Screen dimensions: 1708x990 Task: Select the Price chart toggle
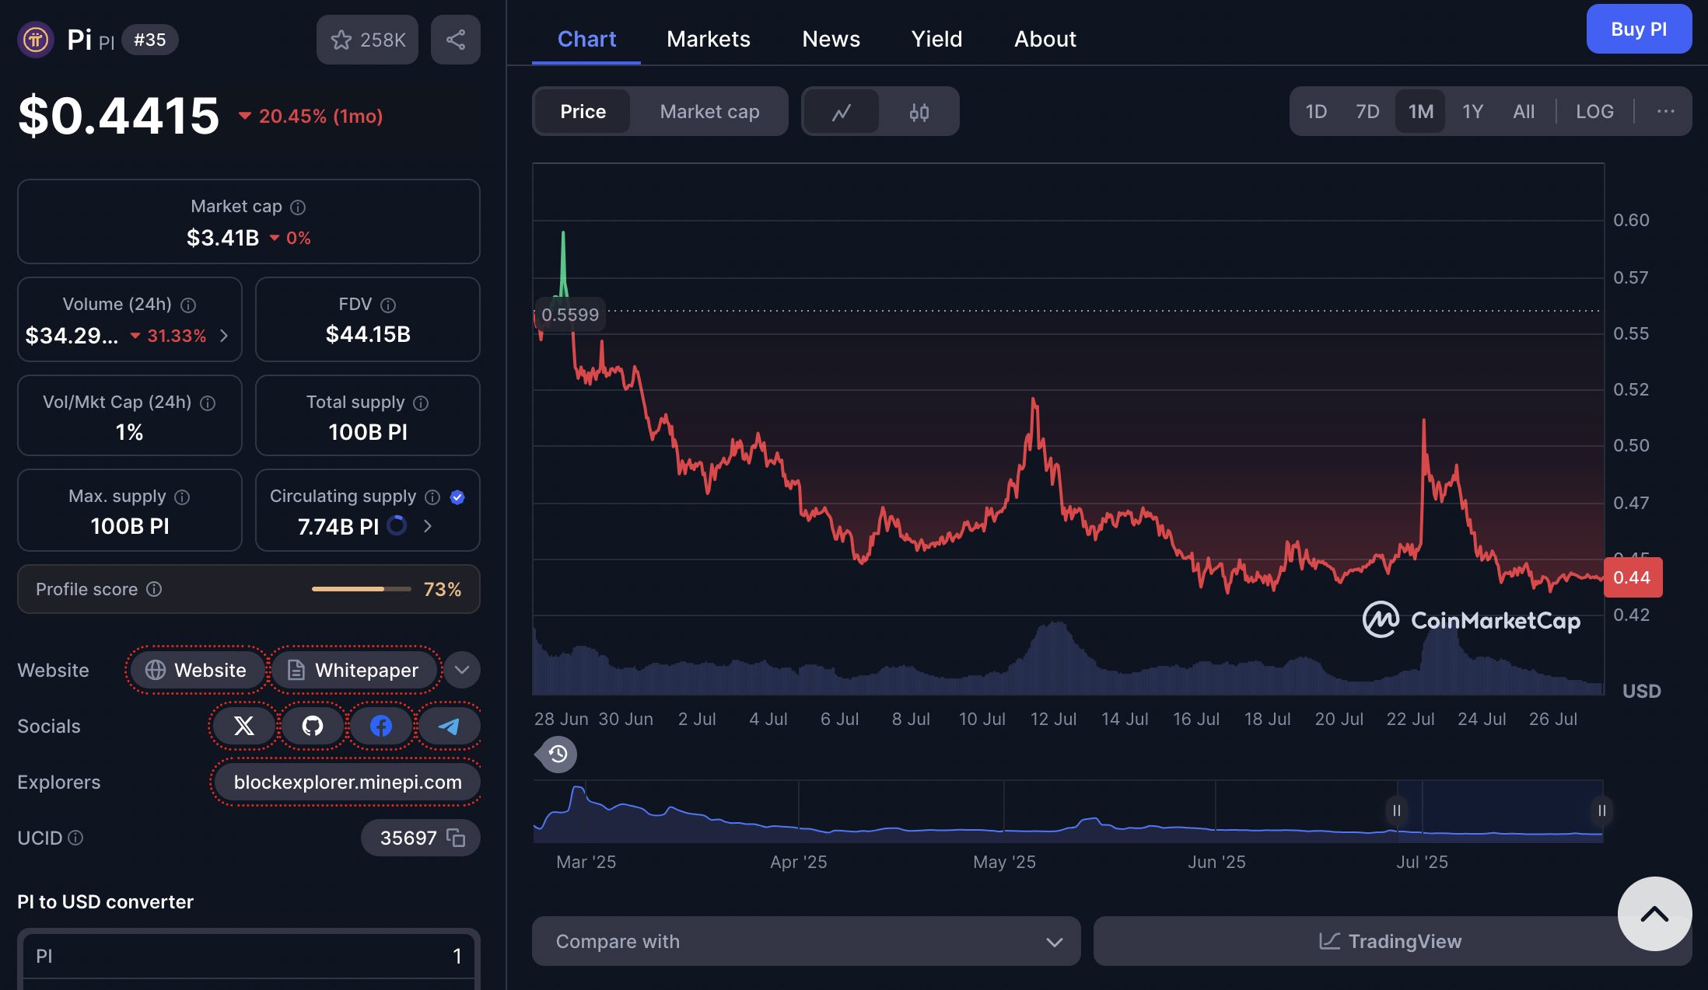point(583,112)
